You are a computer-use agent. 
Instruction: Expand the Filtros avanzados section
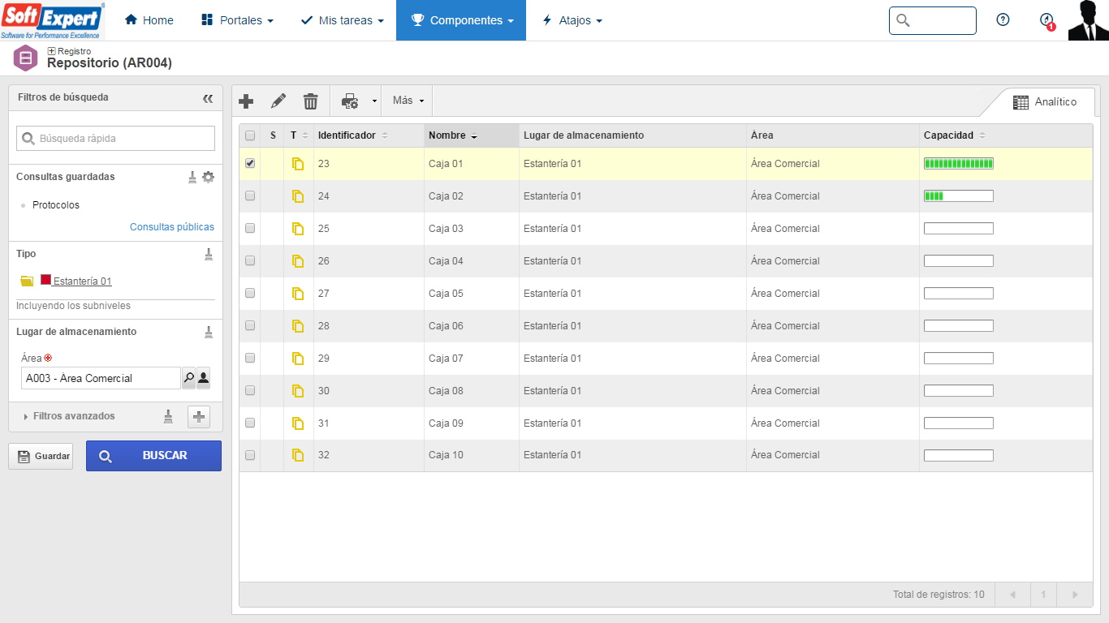(73, 416)
